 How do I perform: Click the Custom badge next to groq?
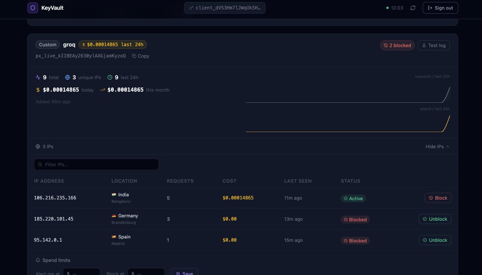48,45
